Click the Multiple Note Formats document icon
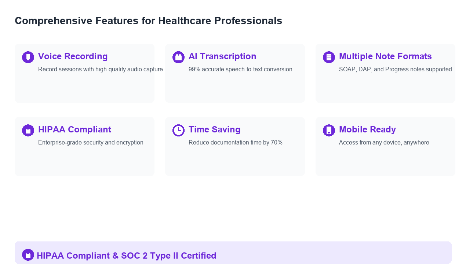Image resolution: width=466 pixels, height=278 pixels. click(x=329, y=57)
